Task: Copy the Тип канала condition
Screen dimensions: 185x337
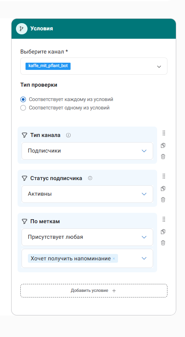Action: 163,145
